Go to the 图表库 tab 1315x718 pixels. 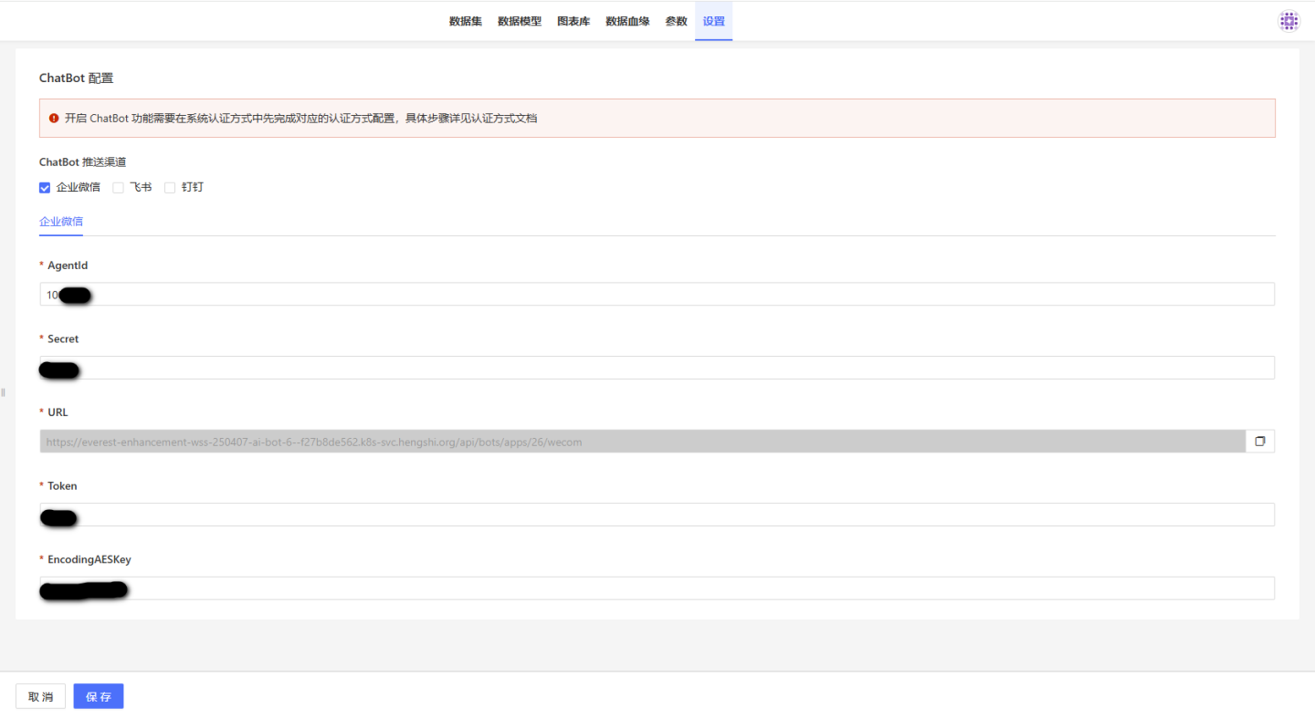click(x=573, y=21)
